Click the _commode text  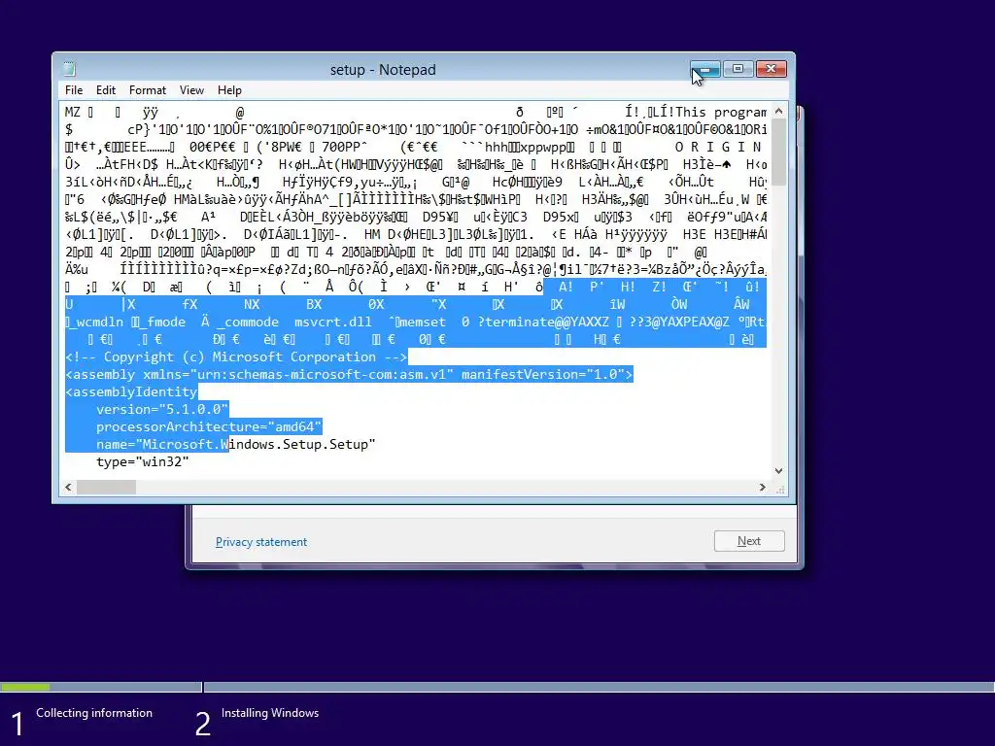(248, 322)
